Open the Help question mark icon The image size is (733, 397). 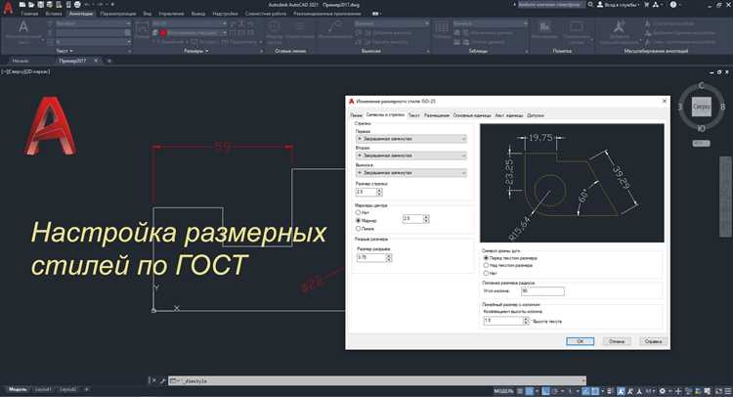click(x=673, y=5)
